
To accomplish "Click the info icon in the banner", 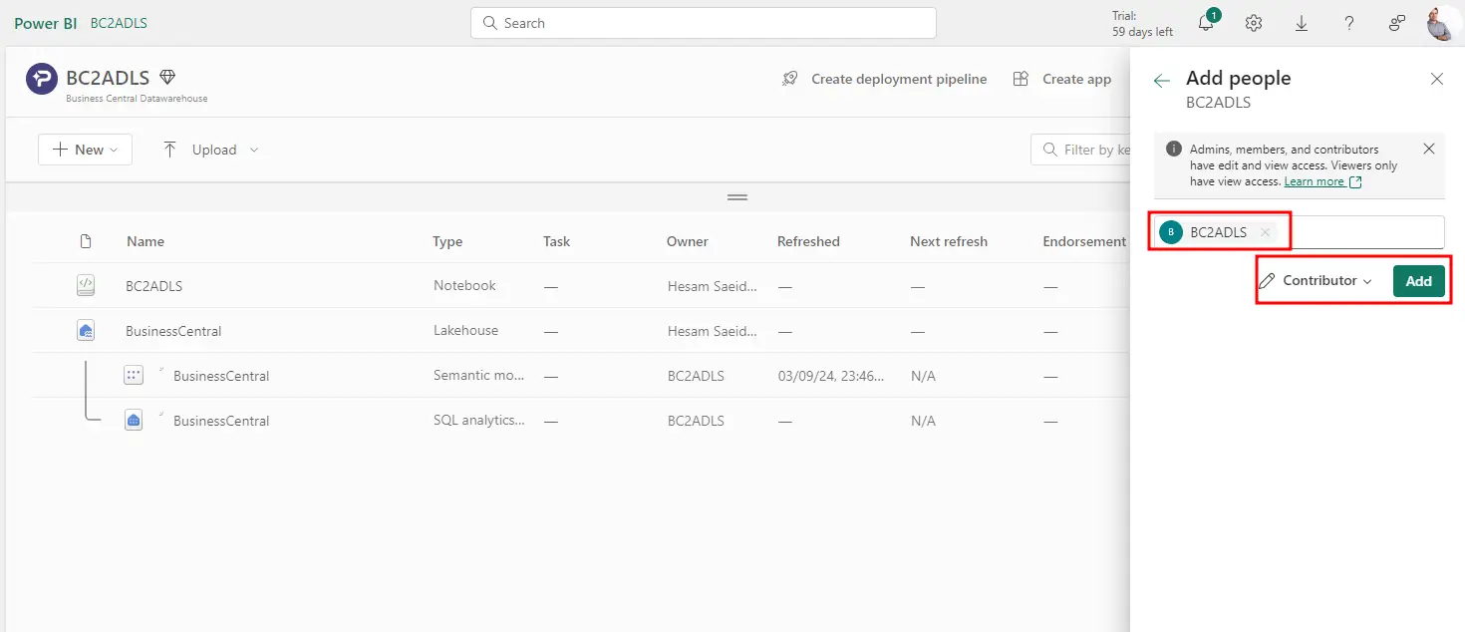I will [x=1174, y=150].
